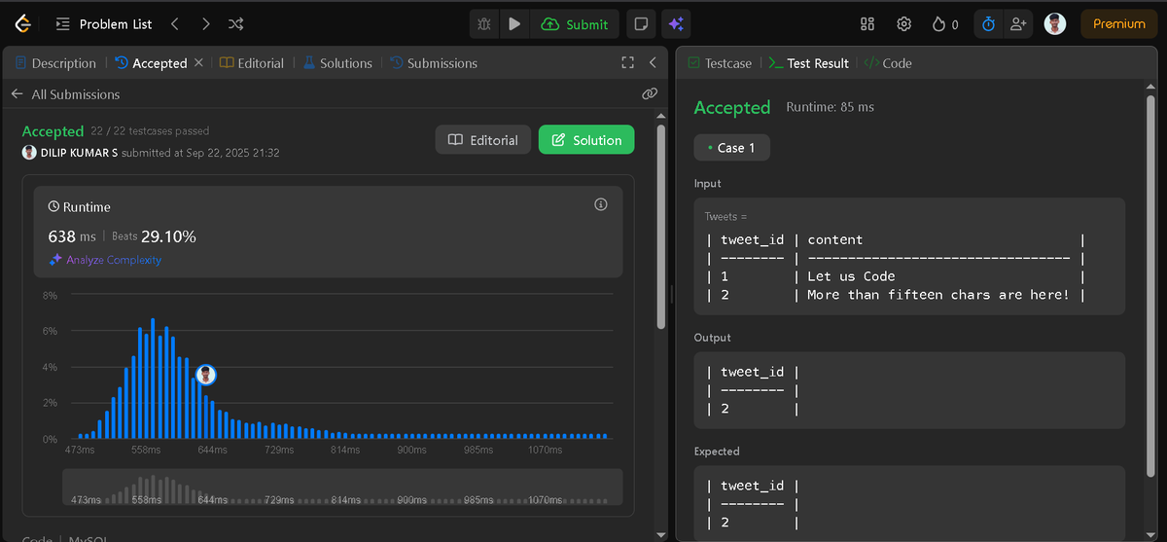Click the 638 ms runtime value
This screenshot has width=1167, height=542.
(x=72, y=236)
